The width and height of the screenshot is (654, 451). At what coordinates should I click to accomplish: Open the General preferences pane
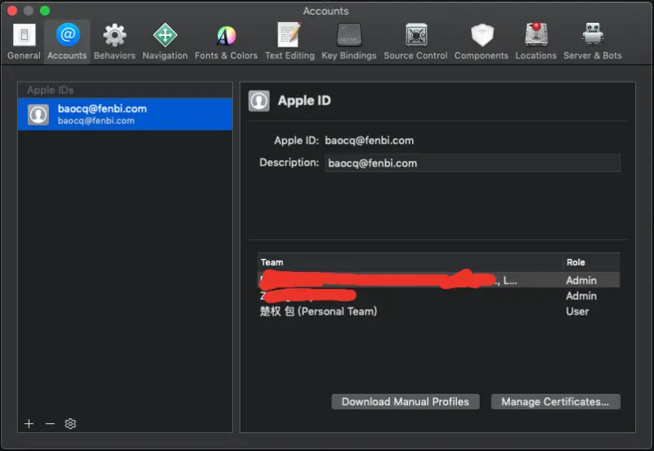tap(24, 42)
